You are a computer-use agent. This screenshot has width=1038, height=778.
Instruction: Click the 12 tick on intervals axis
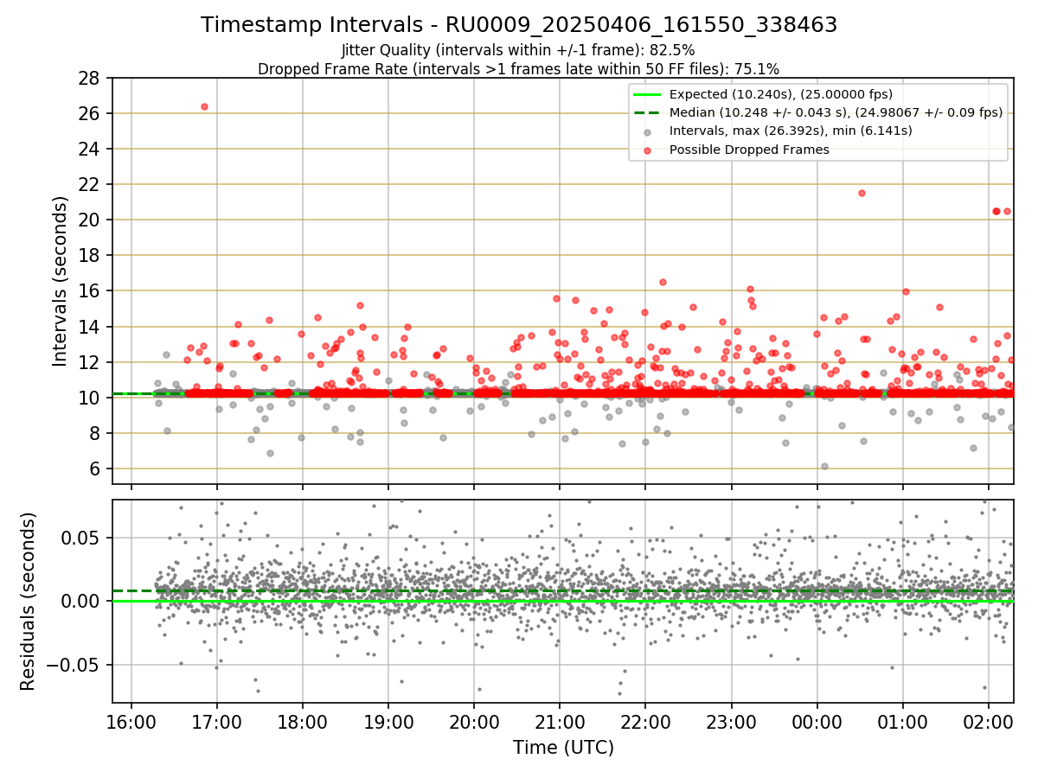click(x=90, y=362)
